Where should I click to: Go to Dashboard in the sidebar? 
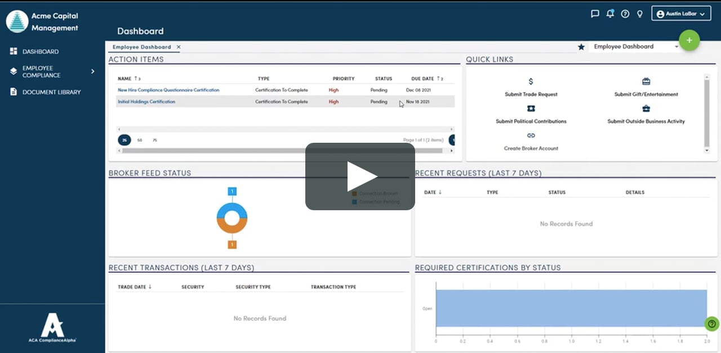(41, 52)
